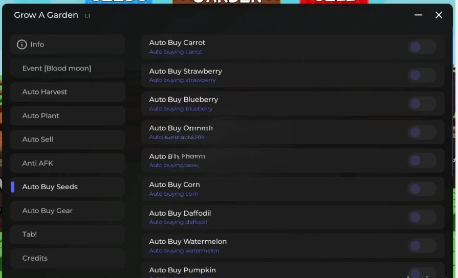Click the "Auto Buy Pumpkin" label
Image resolution: width=458 pixels, height=278 pixels.
point(182,270)
